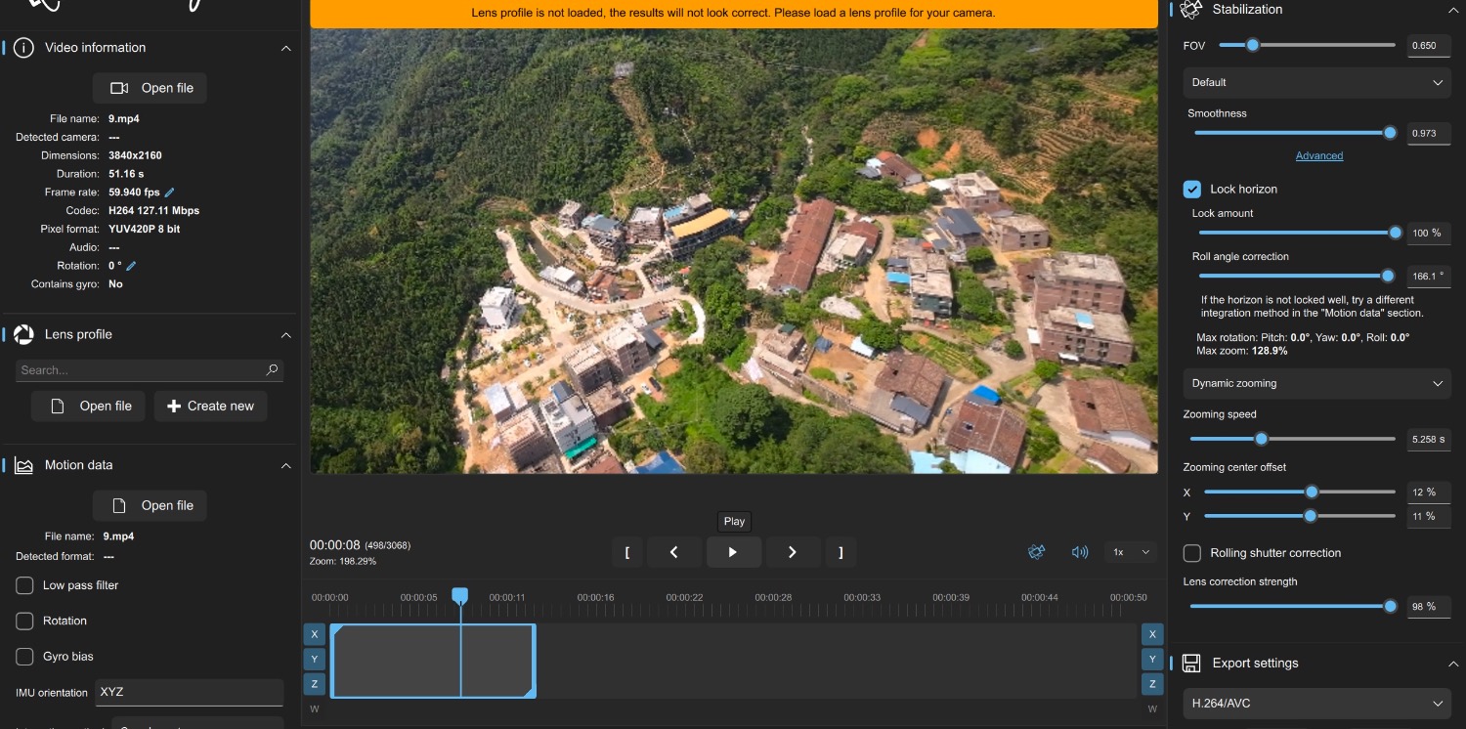
Task: Set trim start with left bracket button
Action: (x=626, y=552)
